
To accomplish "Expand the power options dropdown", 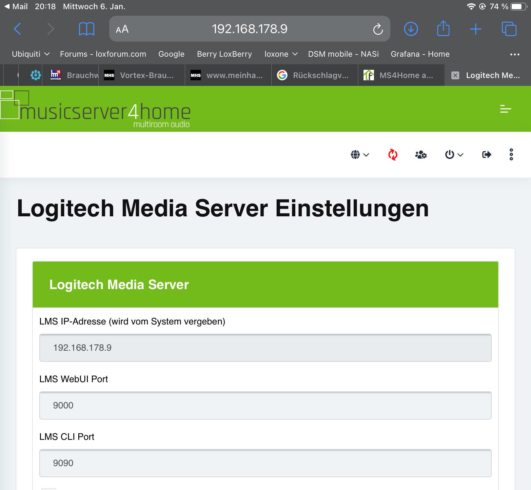I will pos(454,154).
